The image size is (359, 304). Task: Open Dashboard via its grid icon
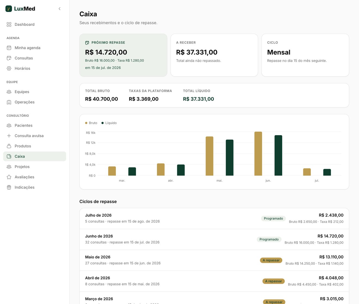(x=9, y=24)
